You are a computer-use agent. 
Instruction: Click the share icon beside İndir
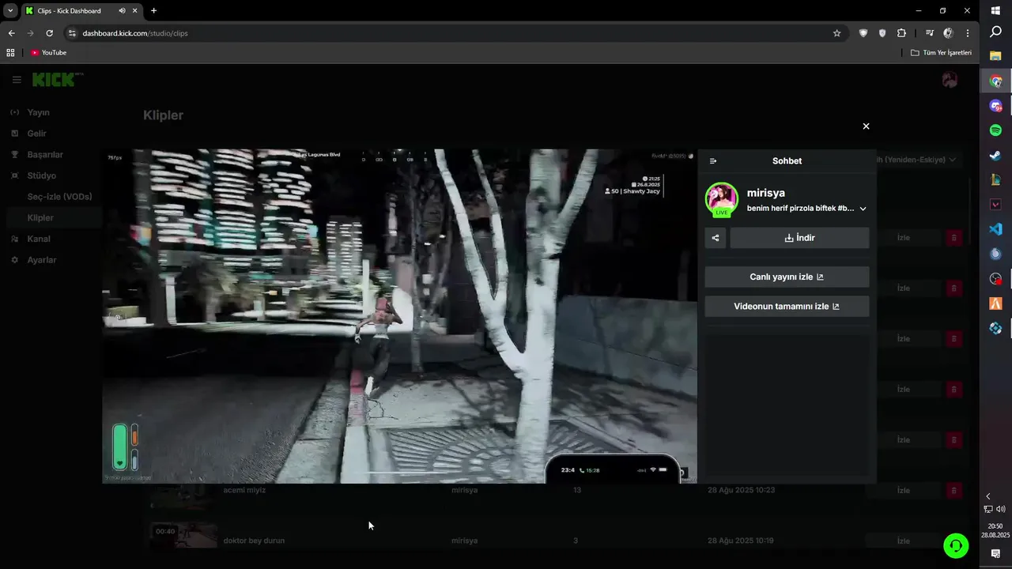[716, 238]
